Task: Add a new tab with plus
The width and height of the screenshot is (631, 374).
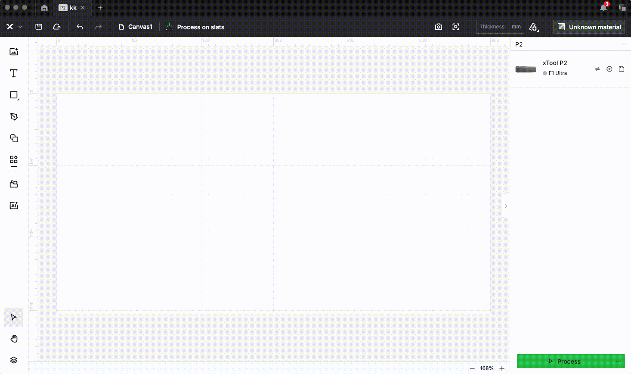Action: click(100, 8)
